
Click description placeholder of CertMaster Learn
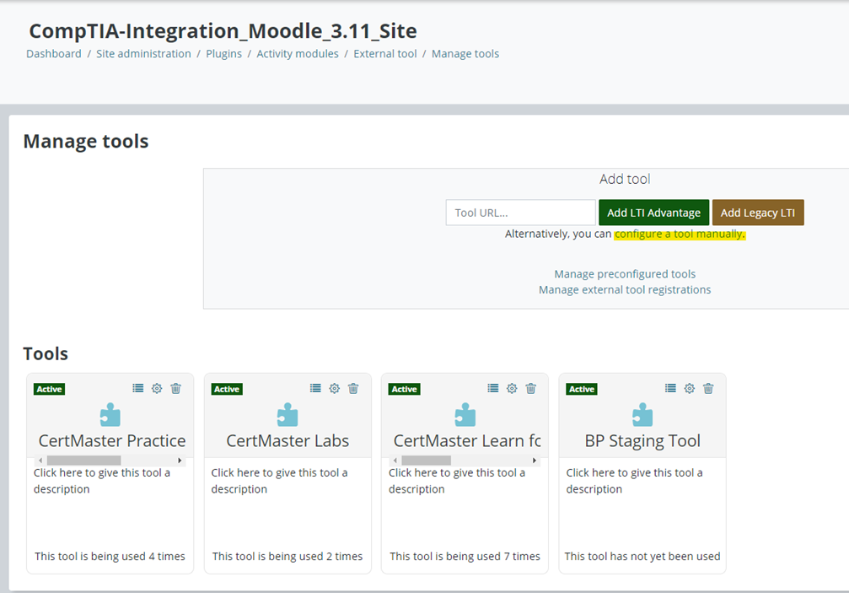click(457, 481)
